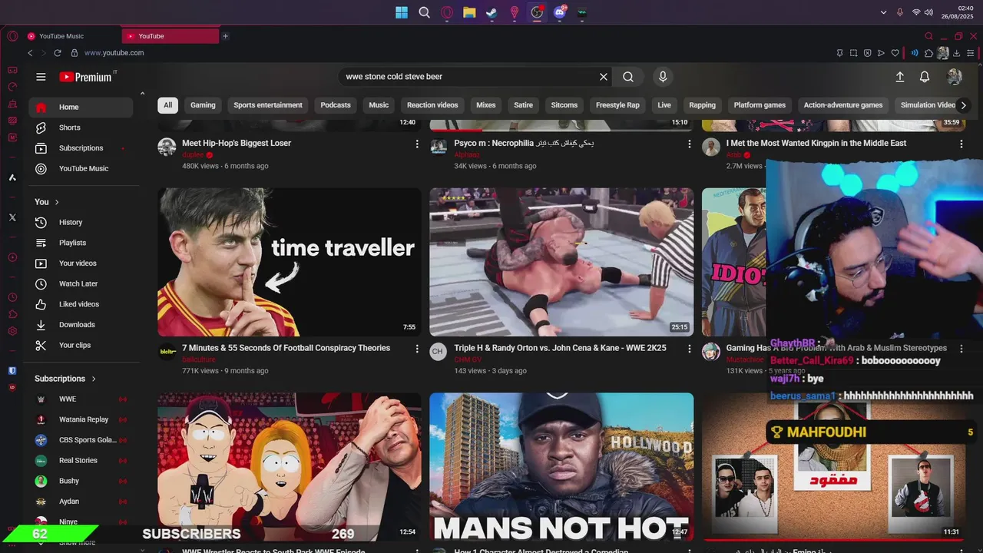983x553 pixels.
Task: Open the MANS NOT HOT video thumbnail
Action: (561, 467)
